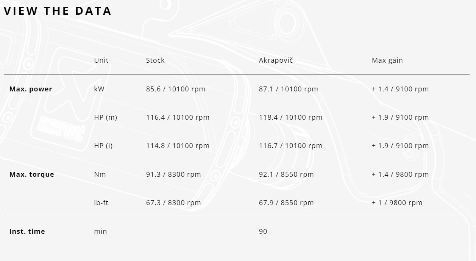Select the Stock column header
The height and width of the screenshot is (261, 476).
coord(155,60)
